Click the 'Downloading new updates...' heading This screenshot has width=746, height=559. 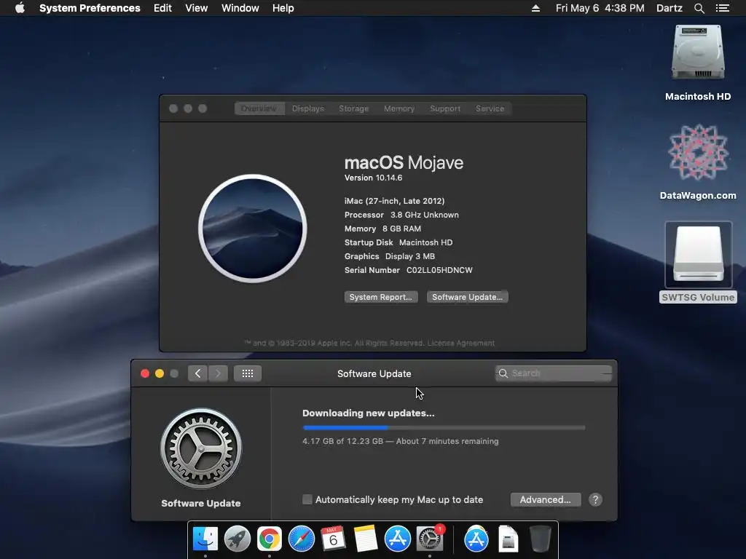click(368, 413)
